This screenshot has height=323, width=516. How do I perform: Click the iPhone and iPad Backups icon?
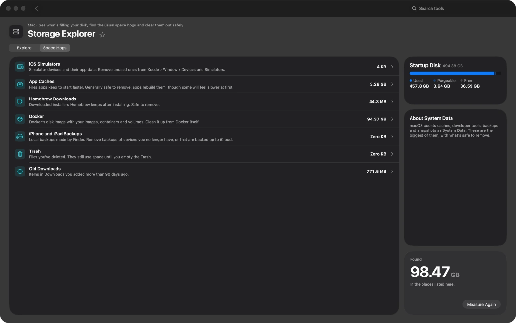[20, 137]
